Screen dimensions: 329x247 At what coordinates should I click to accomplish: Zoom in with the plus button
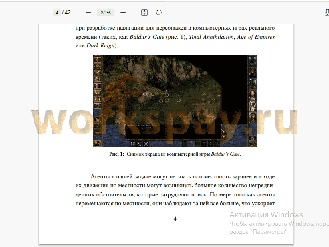coord(123,13)
